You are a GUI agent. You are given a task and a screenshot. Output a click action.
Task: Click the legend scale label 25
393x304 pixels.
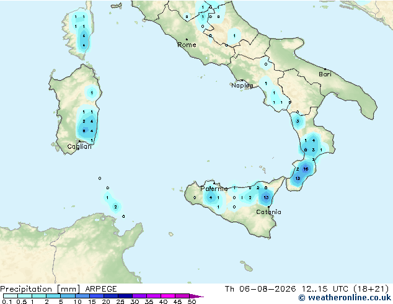[x=120, y=302]
